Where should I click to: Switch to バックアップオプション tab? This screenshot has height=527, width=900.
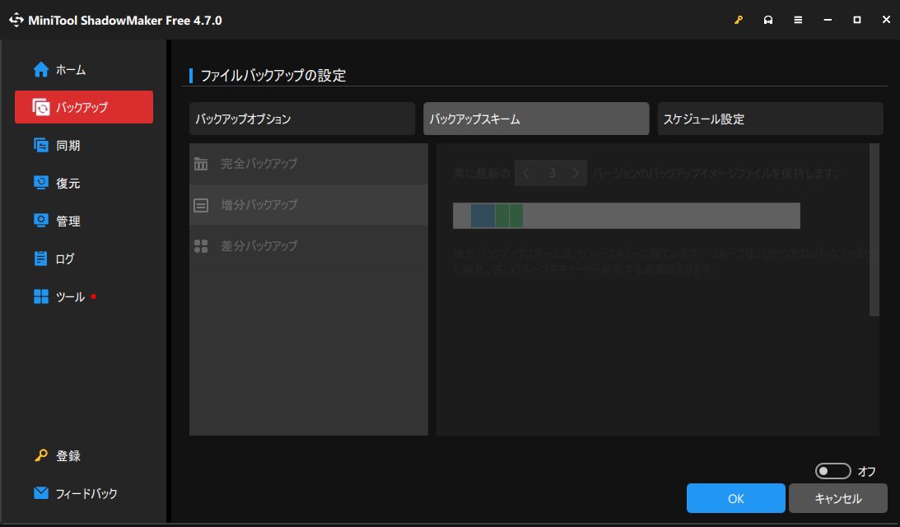pyautogui.click(x=302, y=119)
